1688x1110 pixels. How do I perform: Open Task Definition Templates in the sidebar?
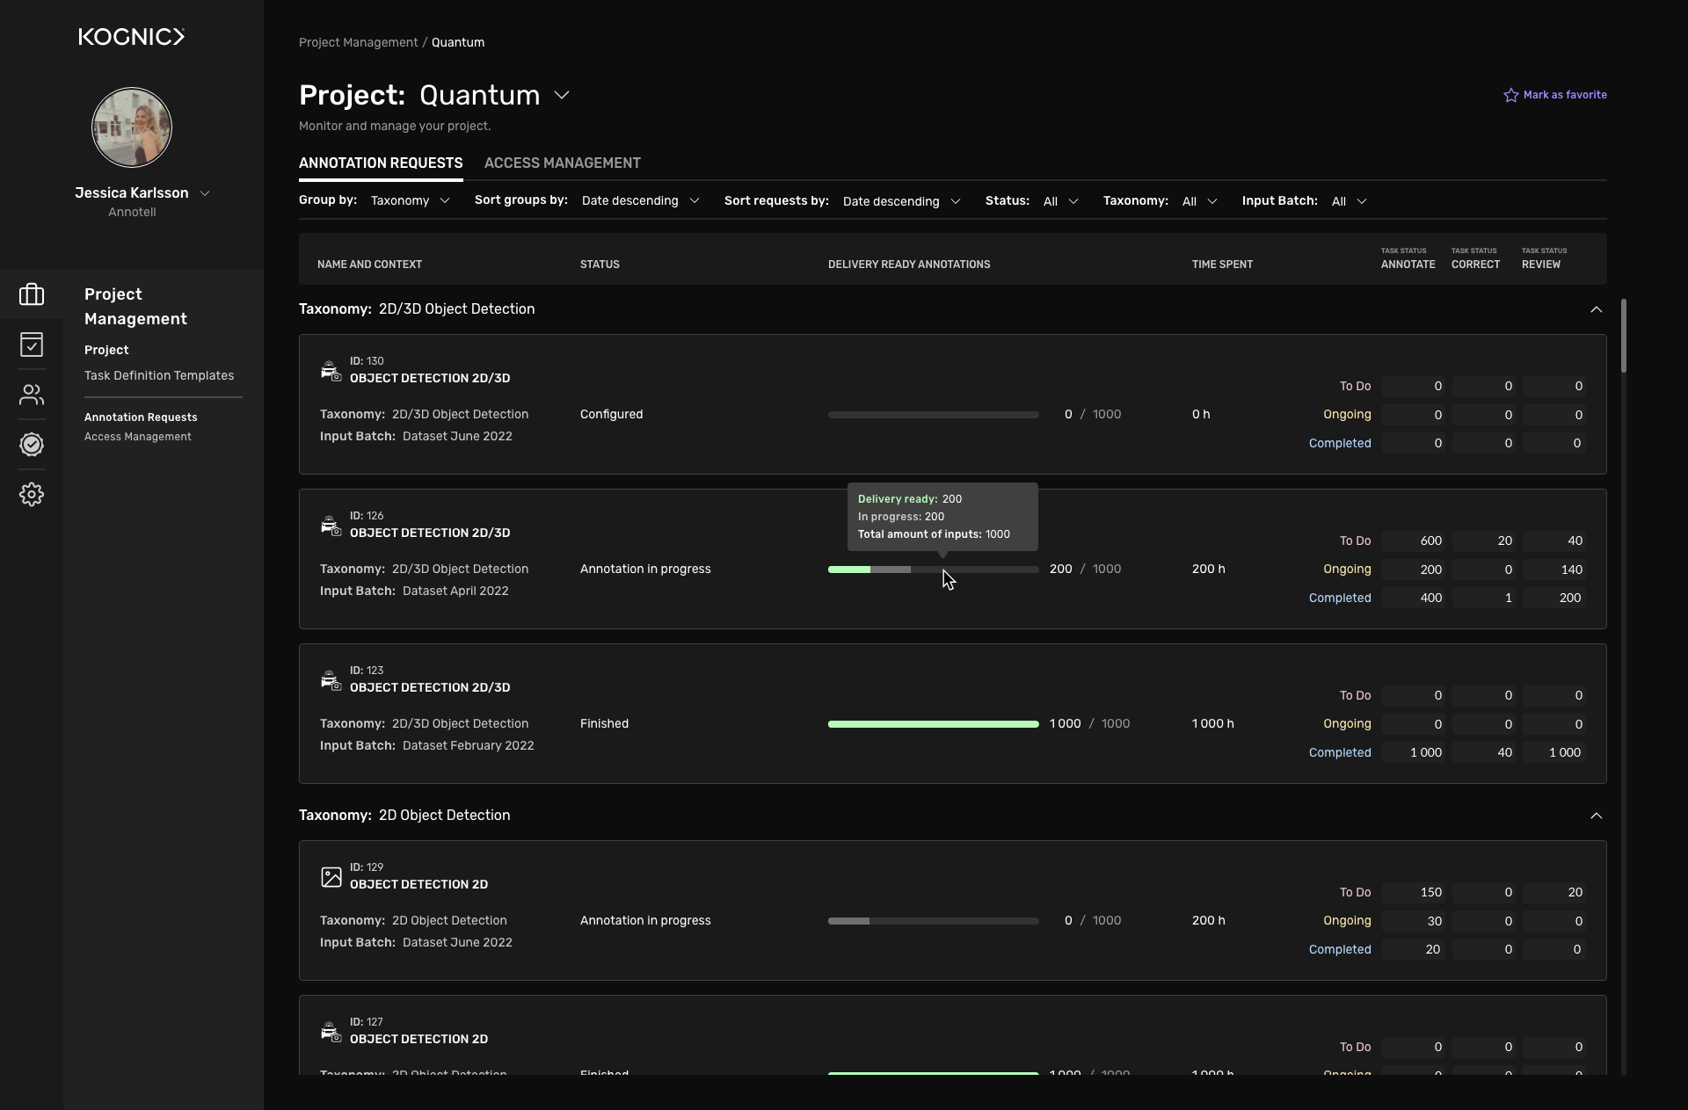point(159,375)
